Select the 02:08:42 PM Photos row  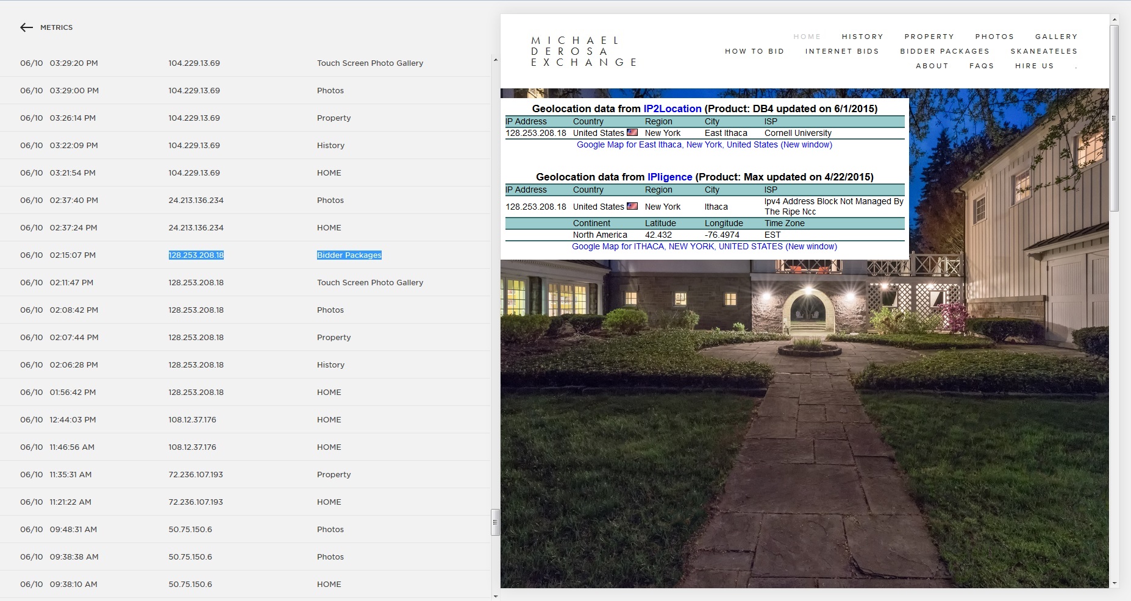pos(245,310)
